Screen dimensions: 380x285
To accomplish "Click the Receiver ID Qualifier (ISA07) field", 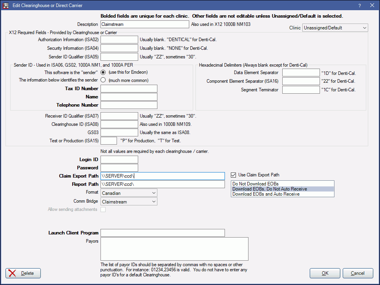I will click(x=119, y=116).
